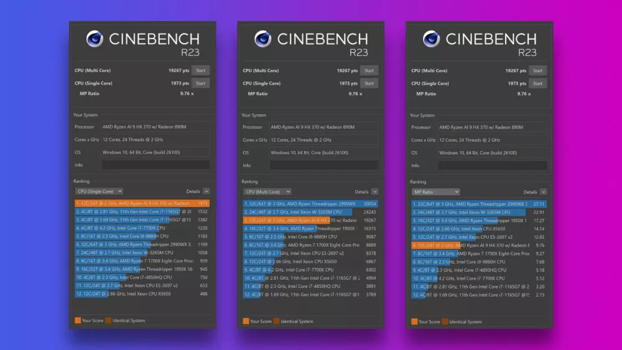
Task: Select the Xeon X5650 row scoring 486
Action: pos(142,293)
